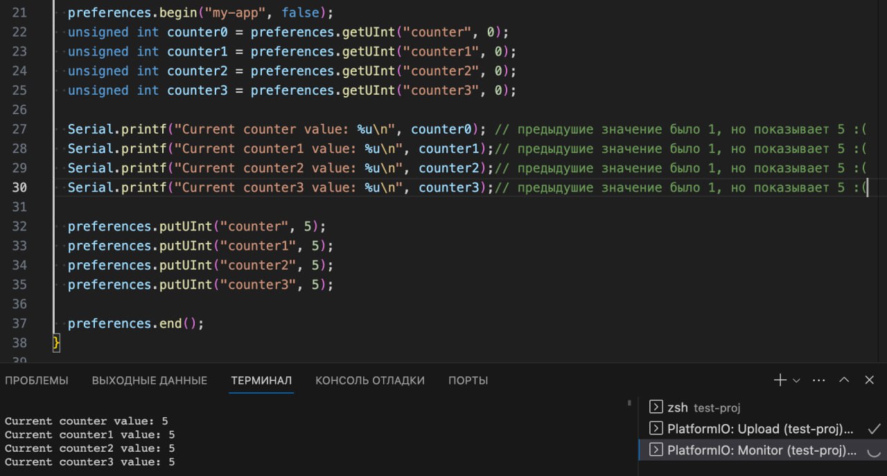This screenshot has width=887, height=476.
Task: Click the PlatformIO Upload terminal icon
Action: coord(655,429)
